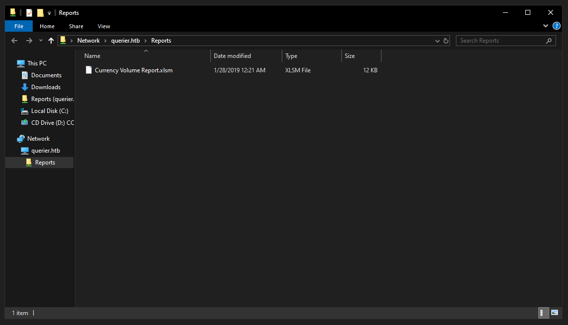Open the Share ribbon tab
Viewport: 568px width, 325px height.
point(76,26)
